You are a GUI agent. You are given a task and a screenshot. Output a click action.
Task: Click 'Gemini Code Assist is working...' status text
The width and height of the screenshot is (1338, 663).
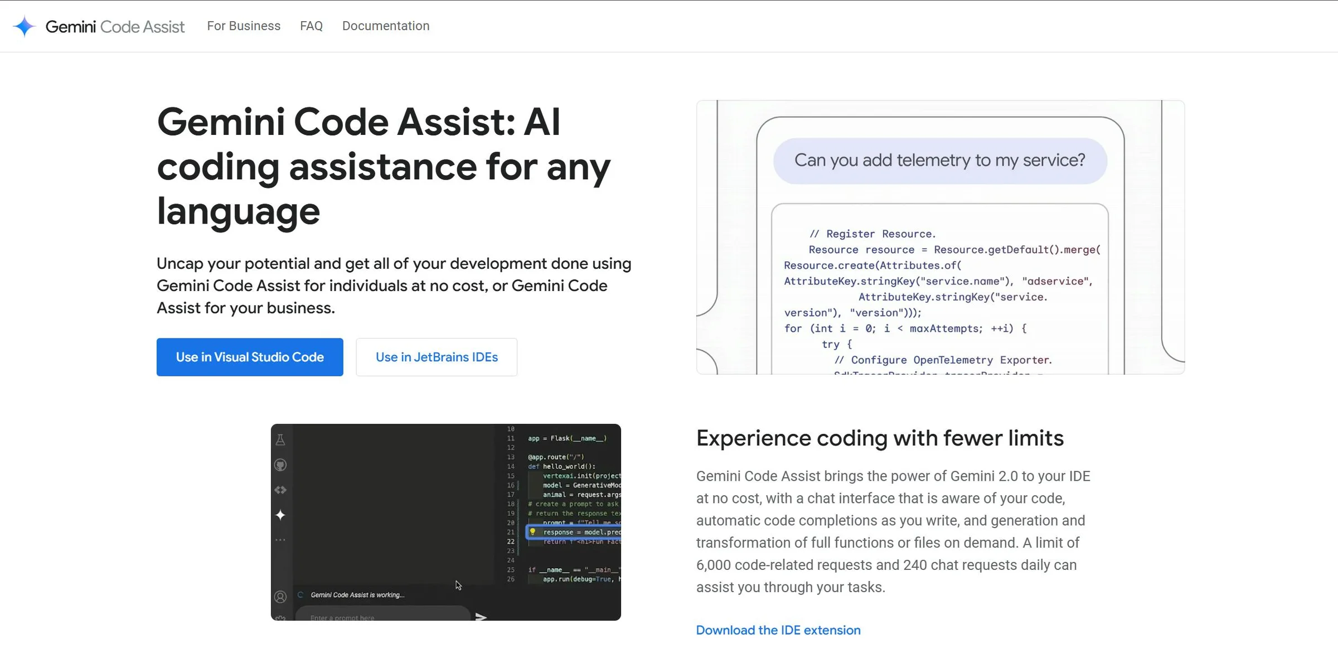pyautogui.click(x=357, y=595)
